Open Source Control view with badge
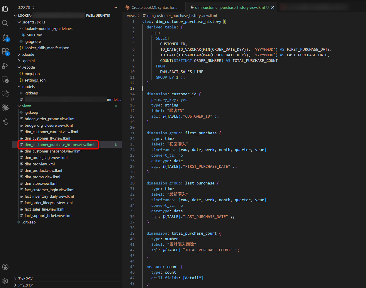This screenshot has height=288, width=366. tap(5, 37)
